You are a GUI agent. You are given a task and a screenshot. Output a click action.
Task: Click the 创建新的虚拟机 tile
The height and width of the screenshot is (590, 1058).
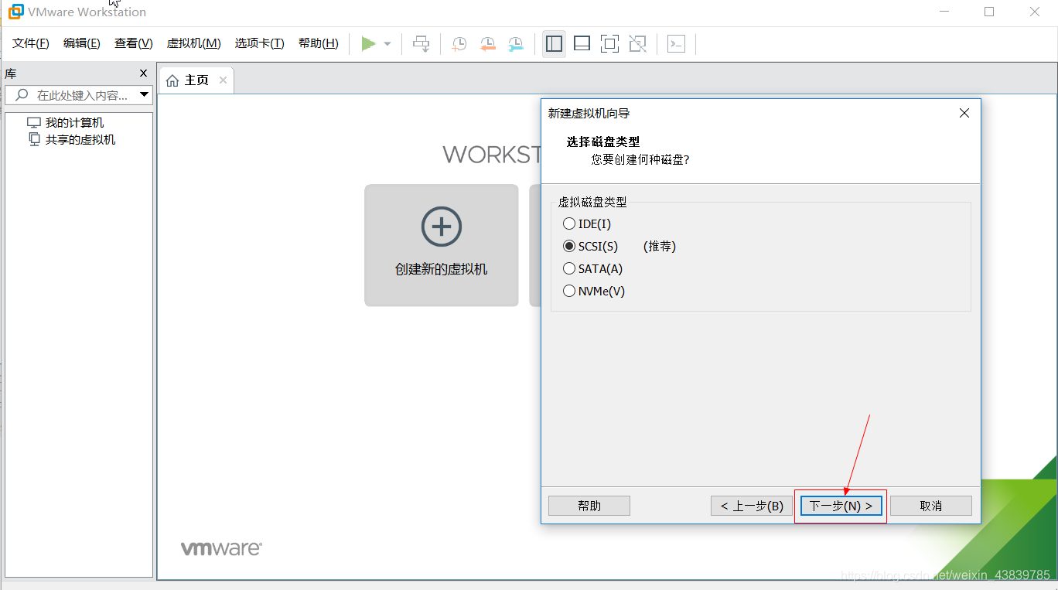[442, 245]
